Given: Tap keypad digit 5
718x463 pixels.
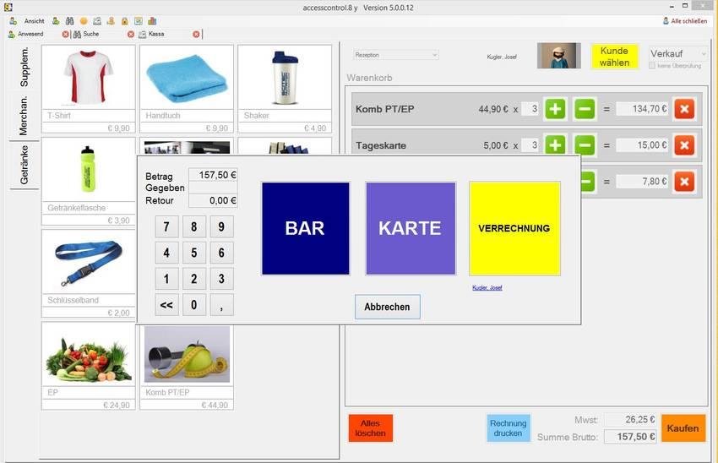Looking at the screenshot, I should (x=194, y=253).
